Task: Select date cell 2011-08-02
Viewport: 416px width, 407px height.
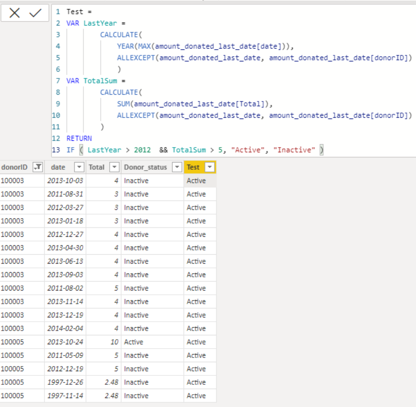Action: tap(65, 288)
